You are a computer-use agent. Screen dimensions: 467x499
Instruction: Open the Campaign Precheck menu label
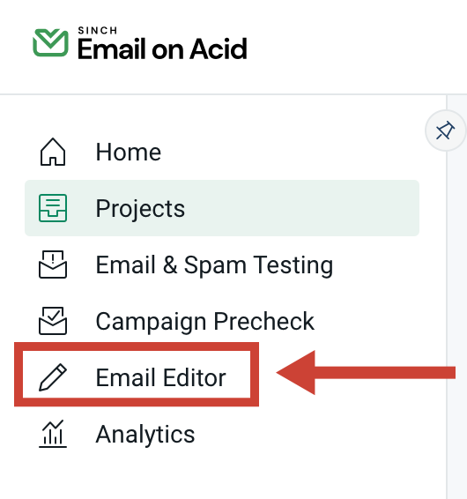[x=205, y=322]
